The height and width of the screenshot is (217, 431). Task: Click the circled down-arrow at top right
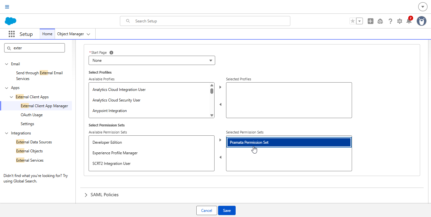point(423,7)
